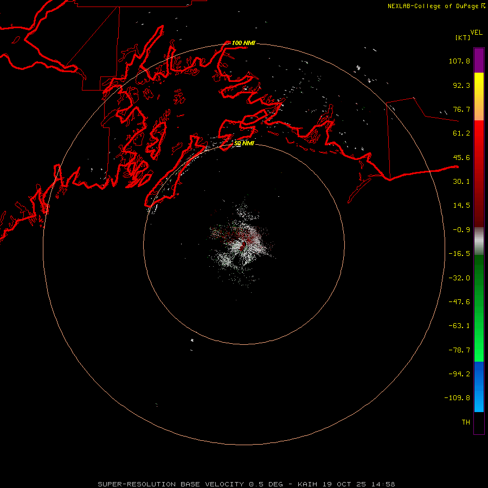Click the 50 NMI range ring label
The width and height of the screenshot is (488, 488).
tap(245, 143)
